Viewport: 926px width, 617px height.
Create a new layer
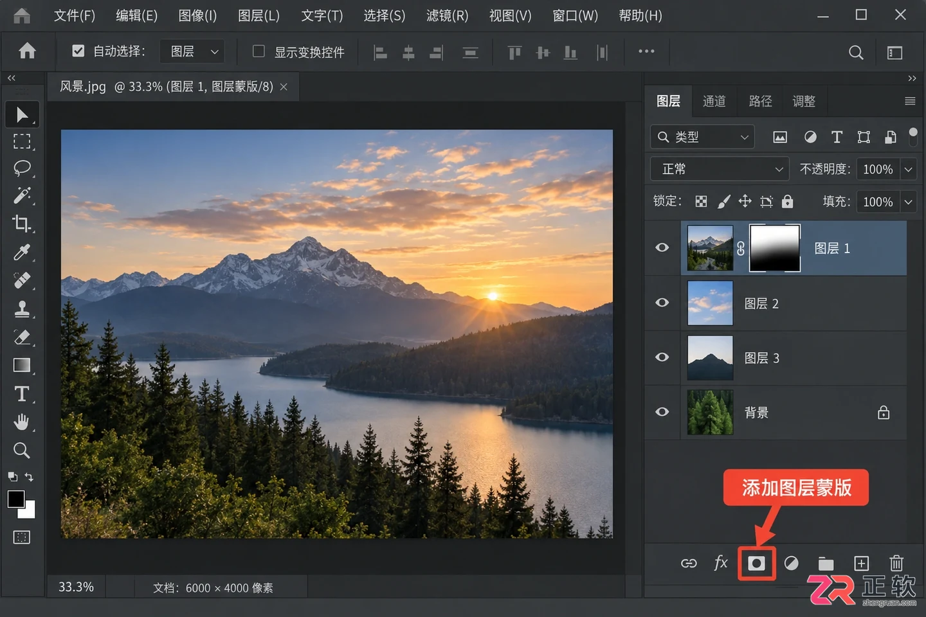click(x=861, y=564)
